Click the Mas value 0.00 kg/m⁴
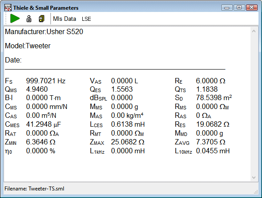The width and height of the screenshot is (262, 198). [x=127, y=115]
